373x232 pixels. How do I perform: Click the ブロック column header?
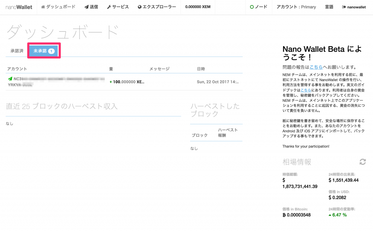tap(200, 135)
